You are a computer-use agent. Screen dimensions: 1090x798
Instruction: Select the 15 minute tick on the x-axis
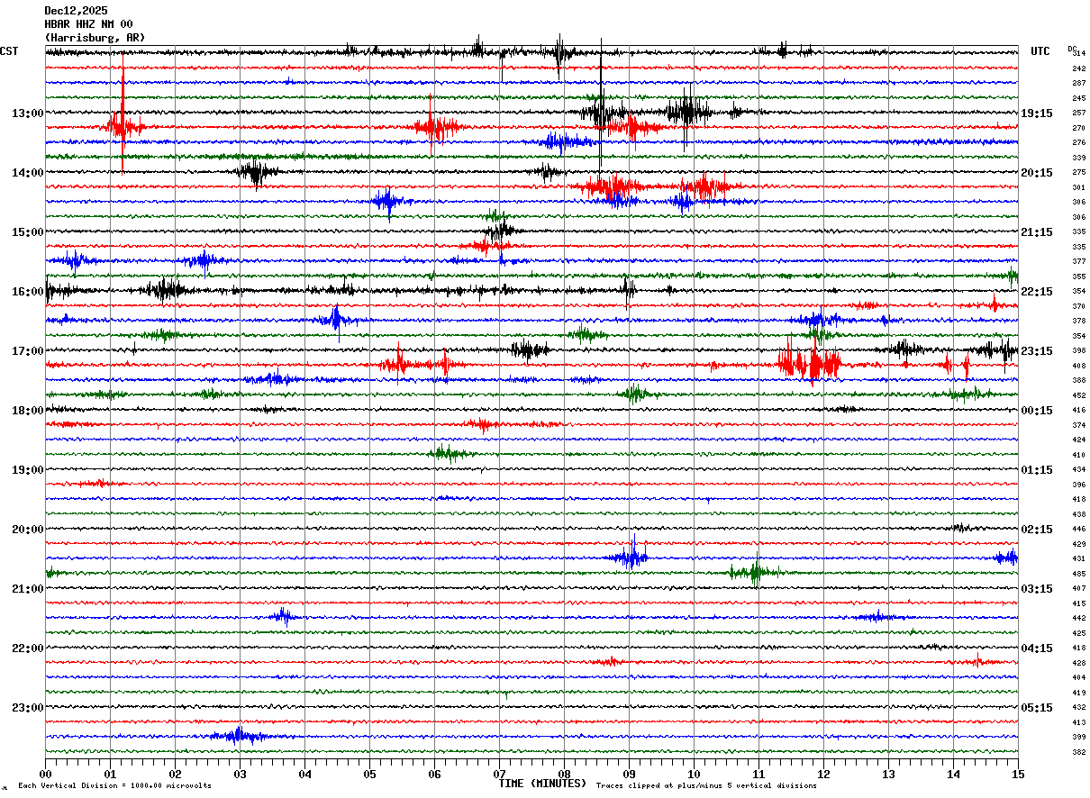tap(1018, 774)
